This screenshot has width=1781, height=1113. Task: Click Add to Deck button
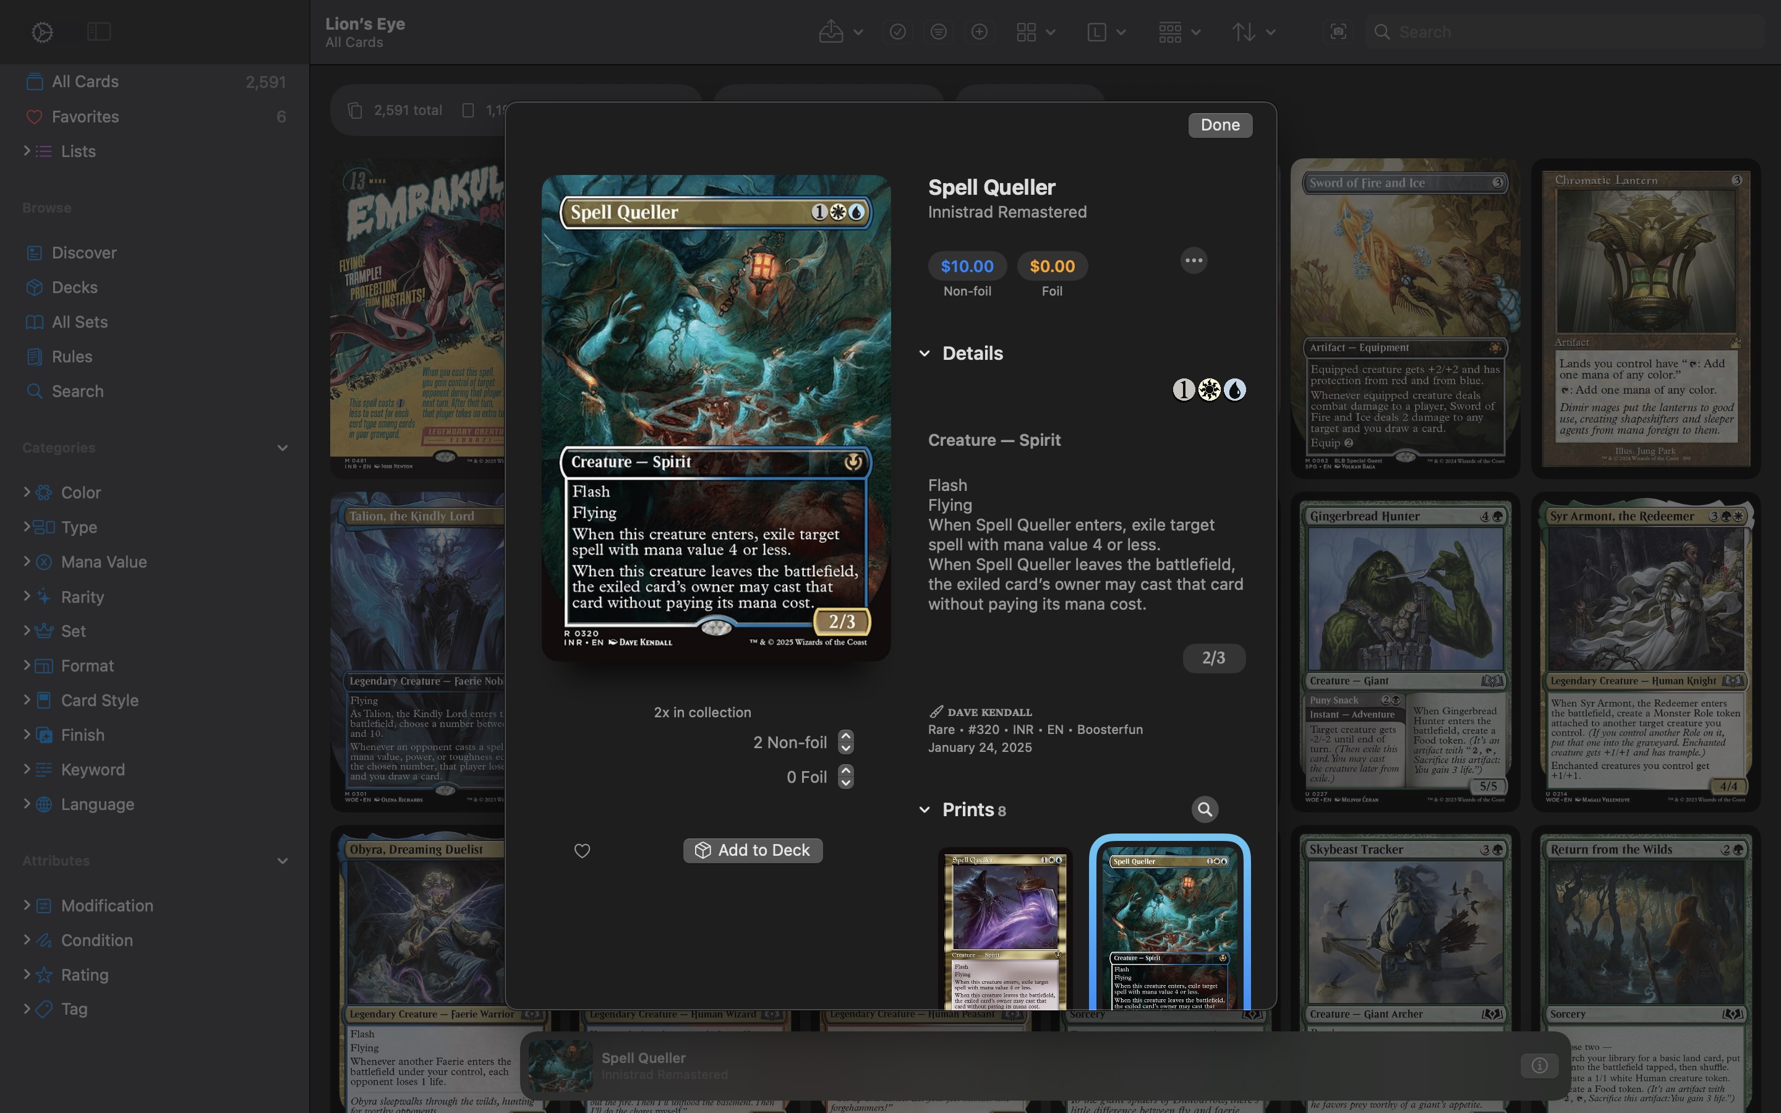click(752, 850)
